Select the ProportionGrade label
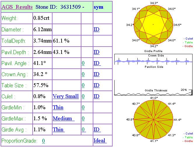 tap(20, 141)
